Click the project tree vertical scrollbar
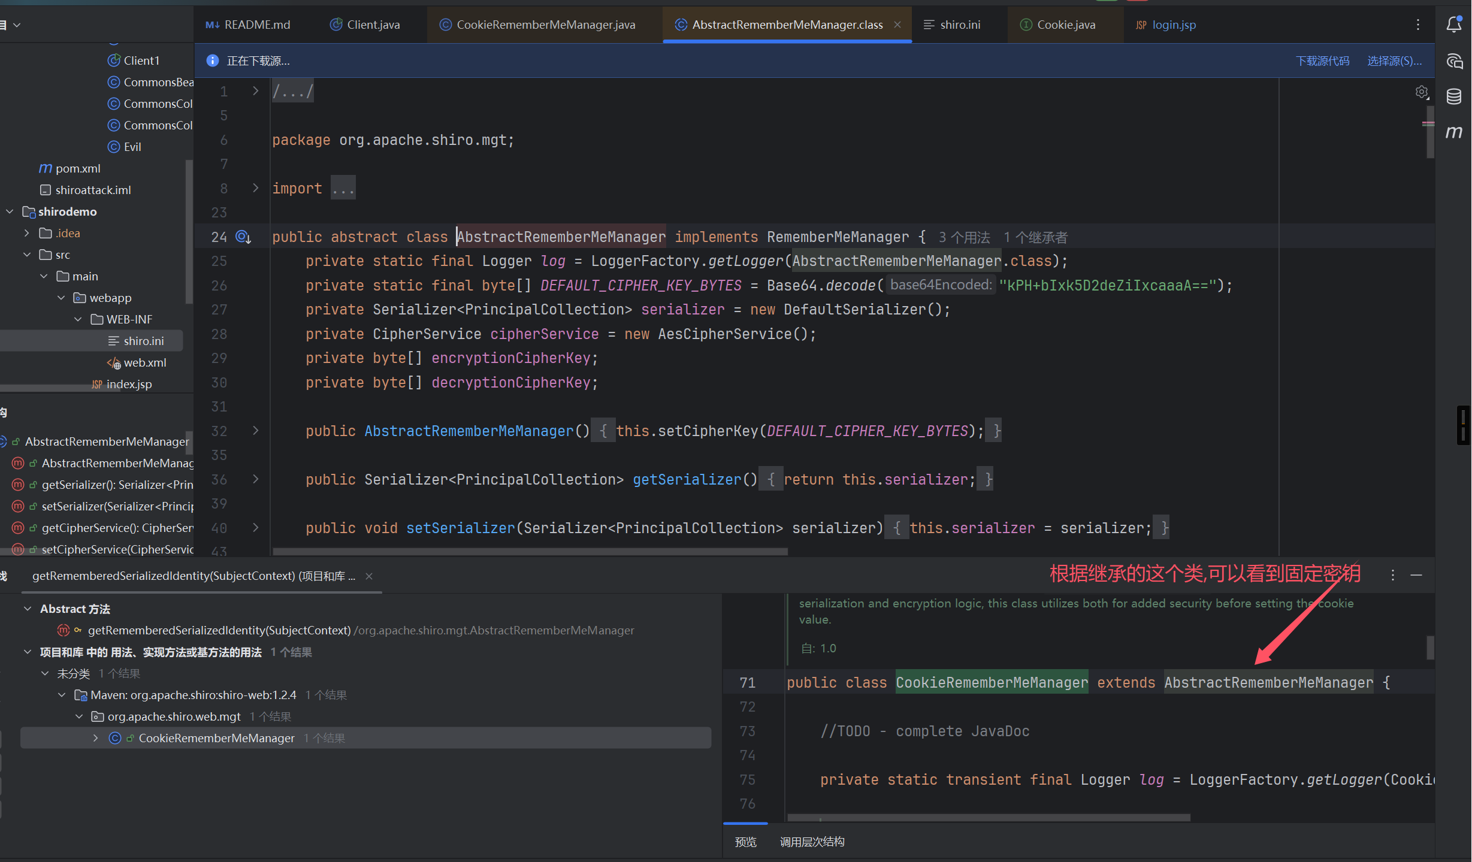The image size is (1472, 862). 189,231
